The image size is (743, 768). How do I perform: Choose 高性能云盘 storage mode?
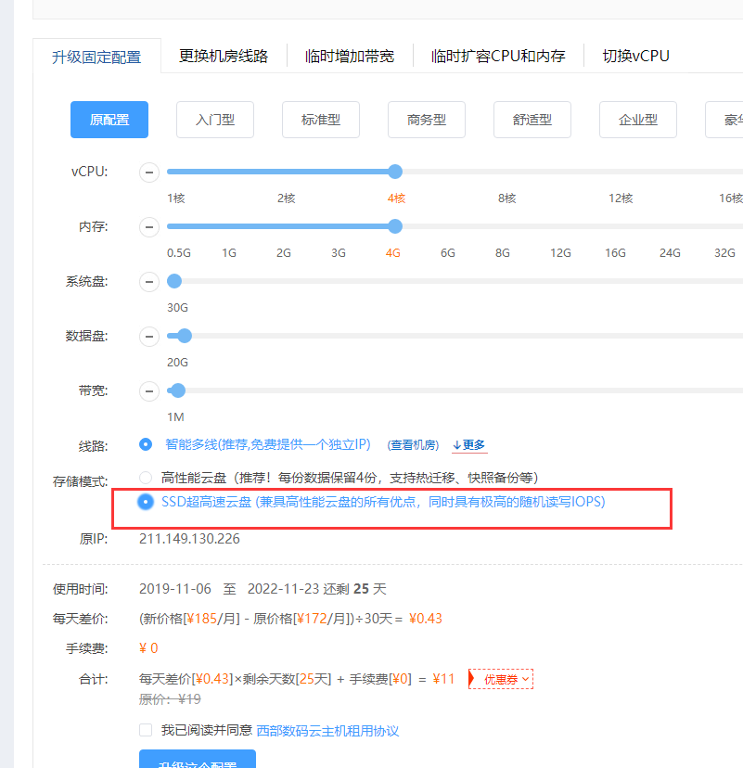point(146,478)
